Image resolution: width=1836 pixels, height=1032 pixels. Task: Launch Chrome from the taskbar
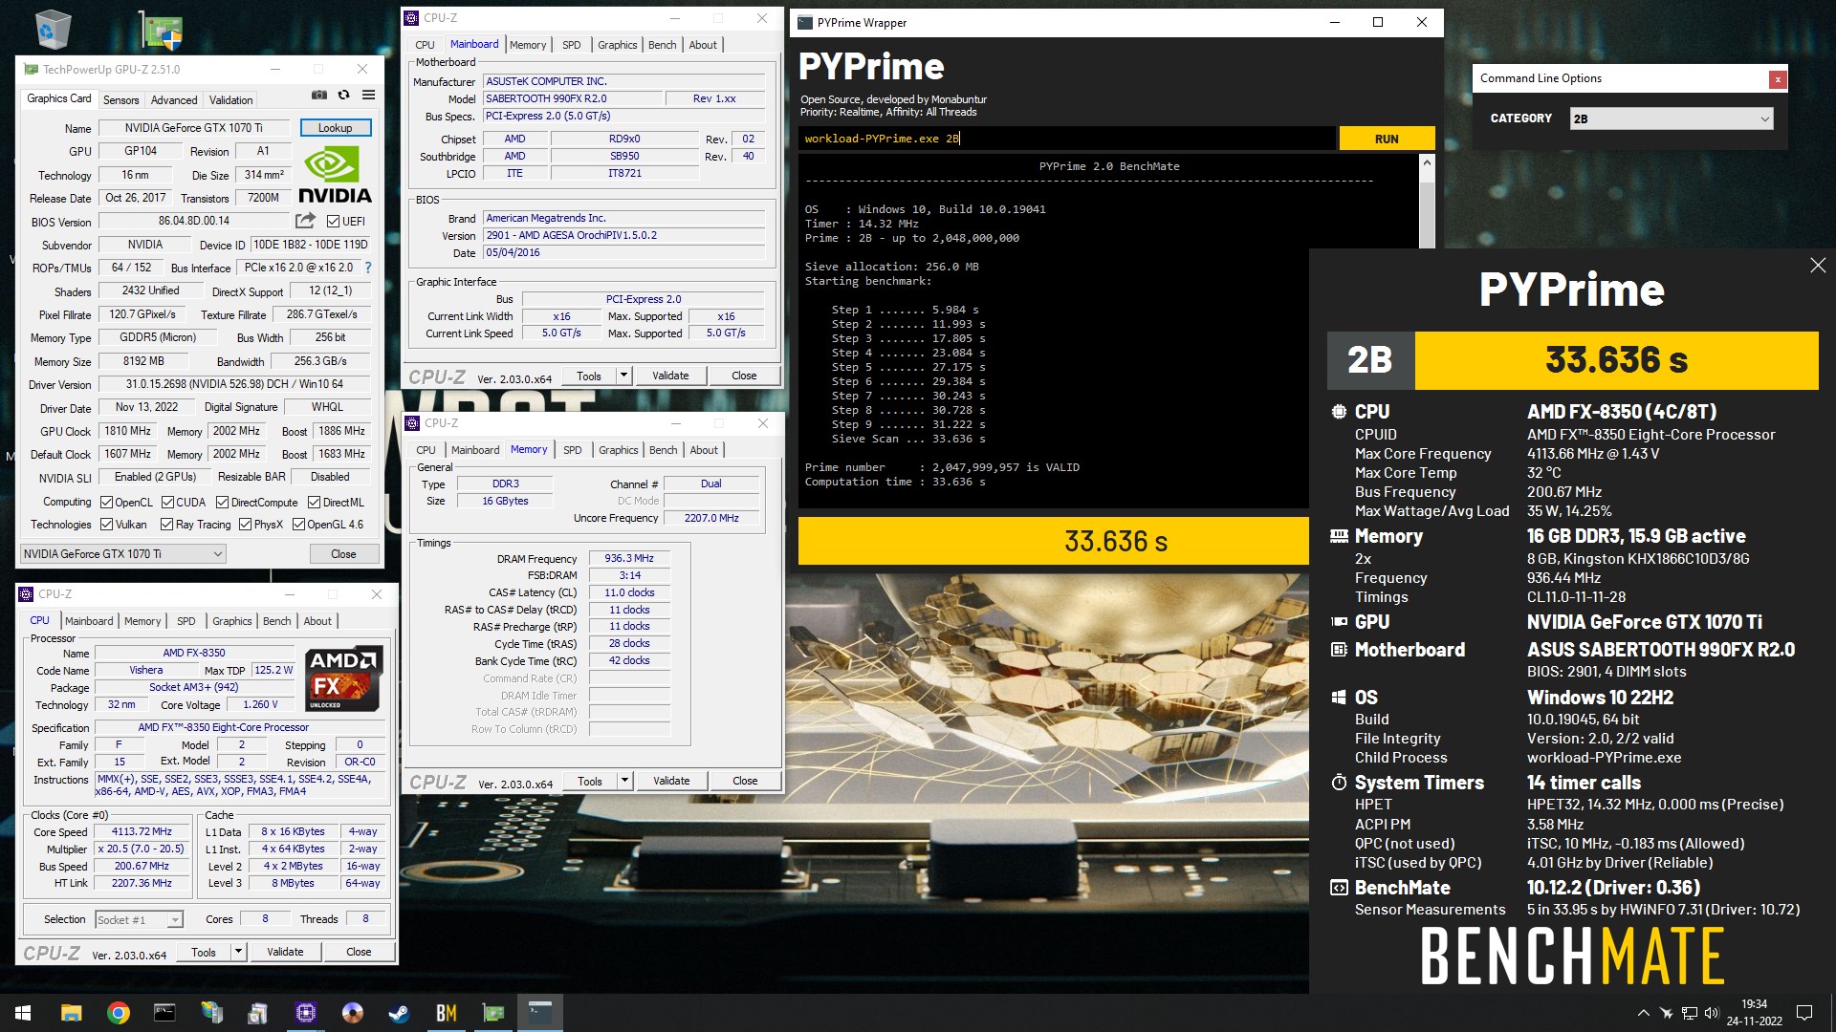[x=118, y=1013]
